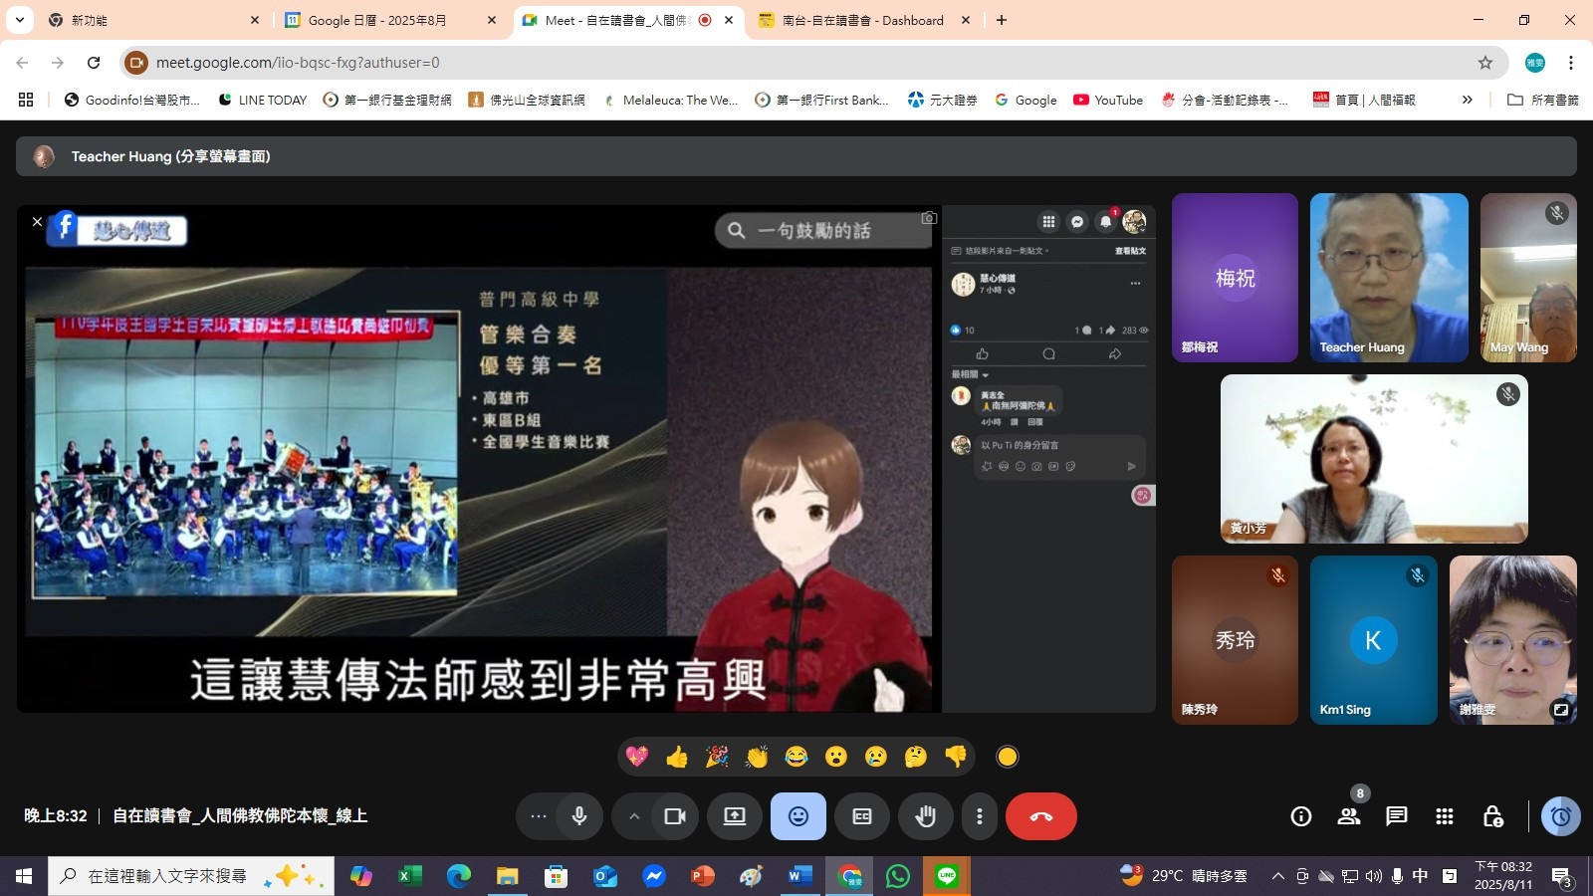Viewport: 1593px width, 896px height.
Task: Open the activities grid icon
Action: coord(1445,816)
